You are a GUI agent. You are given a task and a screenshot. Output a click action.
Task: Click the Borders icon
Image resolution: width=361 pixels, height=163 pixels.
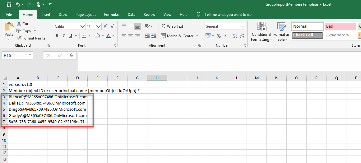[84, 36]
